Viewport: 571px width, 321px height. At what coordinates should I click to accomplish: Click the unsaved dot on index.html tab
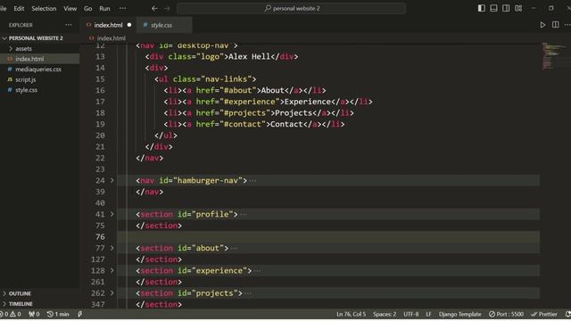(129, 25)
